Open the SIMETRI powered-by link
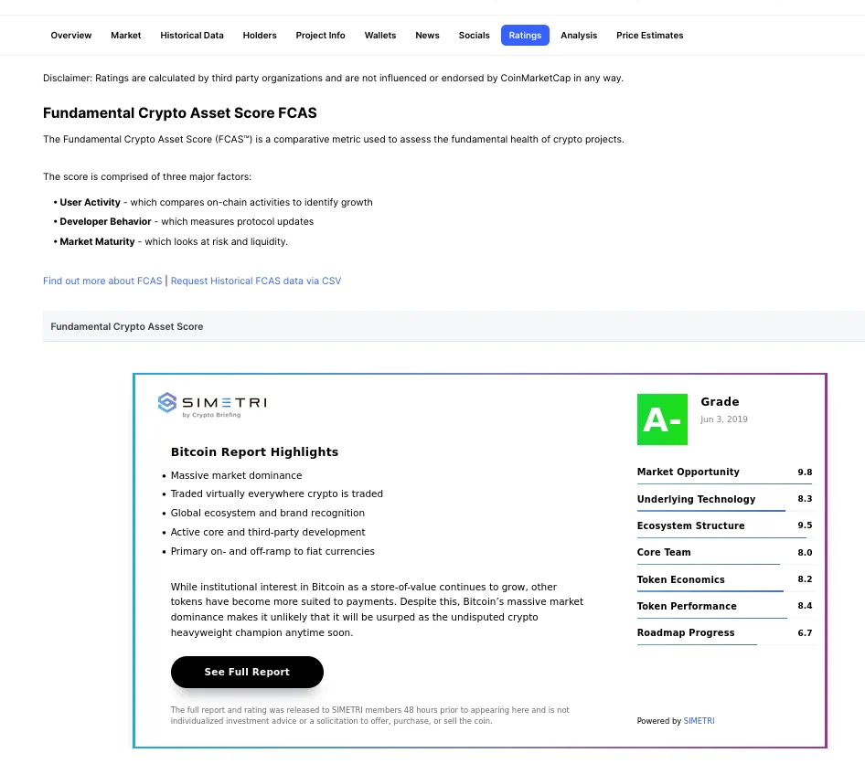 pos(699,721)
